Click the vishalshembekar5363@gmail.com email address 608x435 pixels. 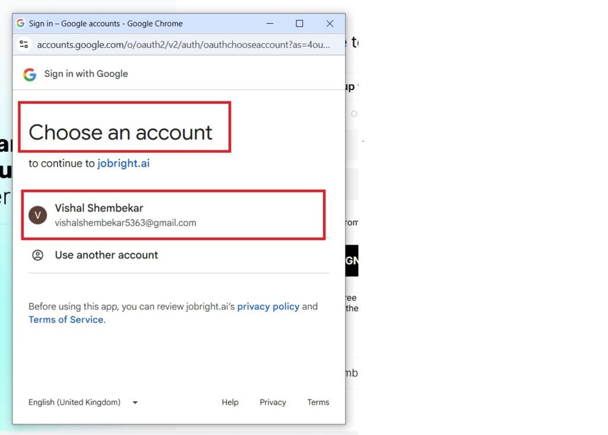tap(125, 223)
